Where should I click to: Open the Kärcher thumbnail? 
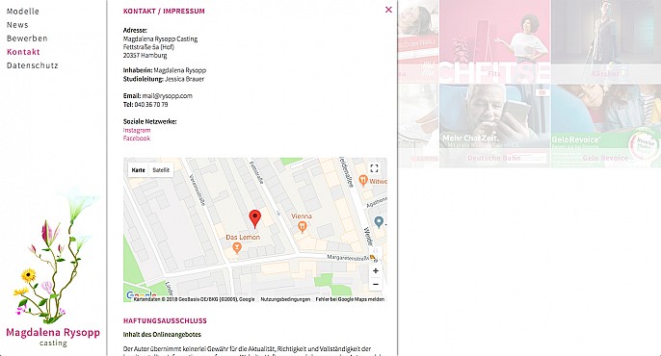606,41
